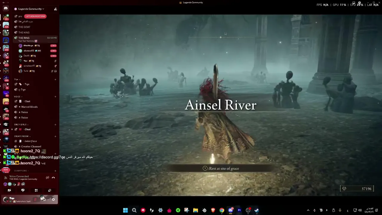Open the server with the 124 badge

click(6, 24)
